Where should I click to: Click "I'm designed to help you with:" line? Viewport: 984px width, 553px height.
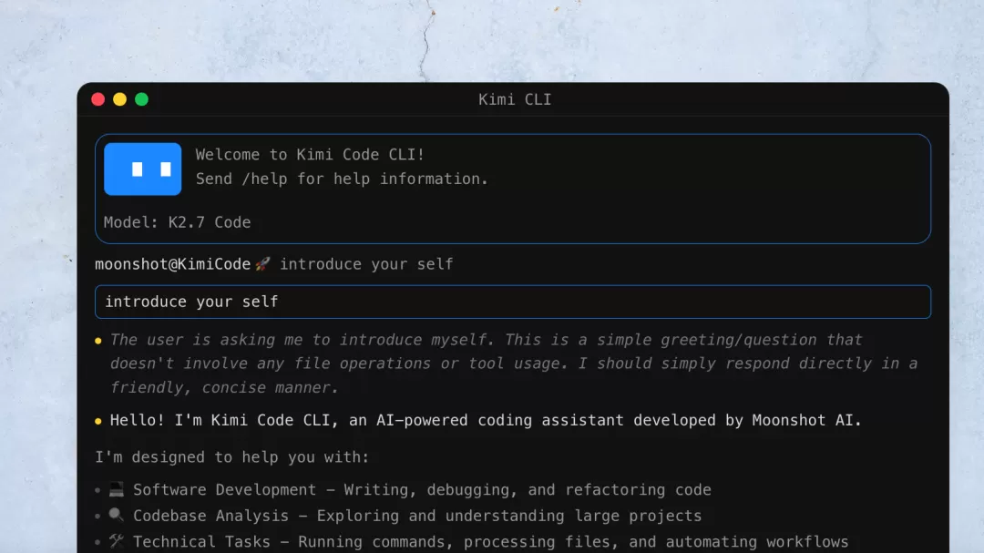(x=232, y=457)
